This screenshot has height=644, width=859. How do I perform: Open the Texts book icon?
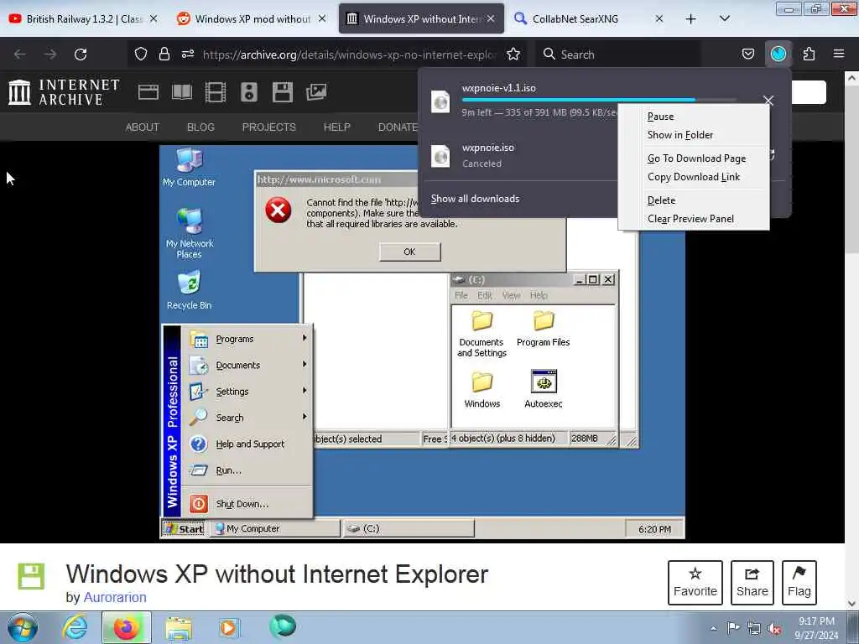182,92
